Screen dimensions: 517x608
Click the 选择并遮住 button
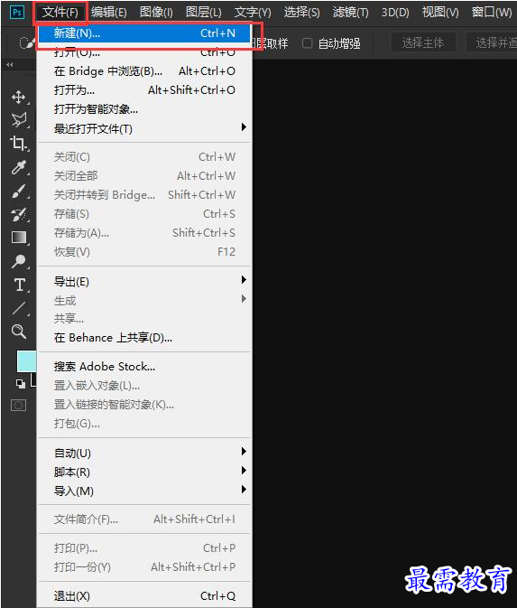point(494,42)
